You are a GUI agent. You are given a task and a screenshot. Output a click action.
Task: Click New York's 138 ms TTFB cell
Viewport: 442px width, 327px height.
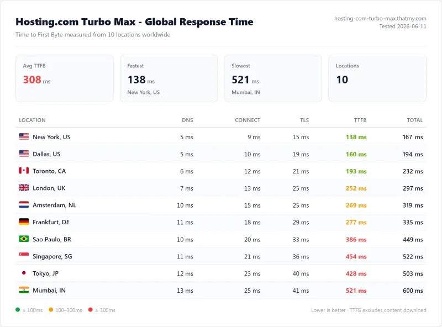pos(356,137)
